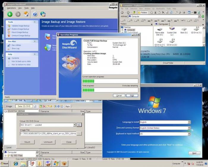Click the Explorer++ Address bar field
This screenshot has height=167, width=208.
(x=164, y=16)
